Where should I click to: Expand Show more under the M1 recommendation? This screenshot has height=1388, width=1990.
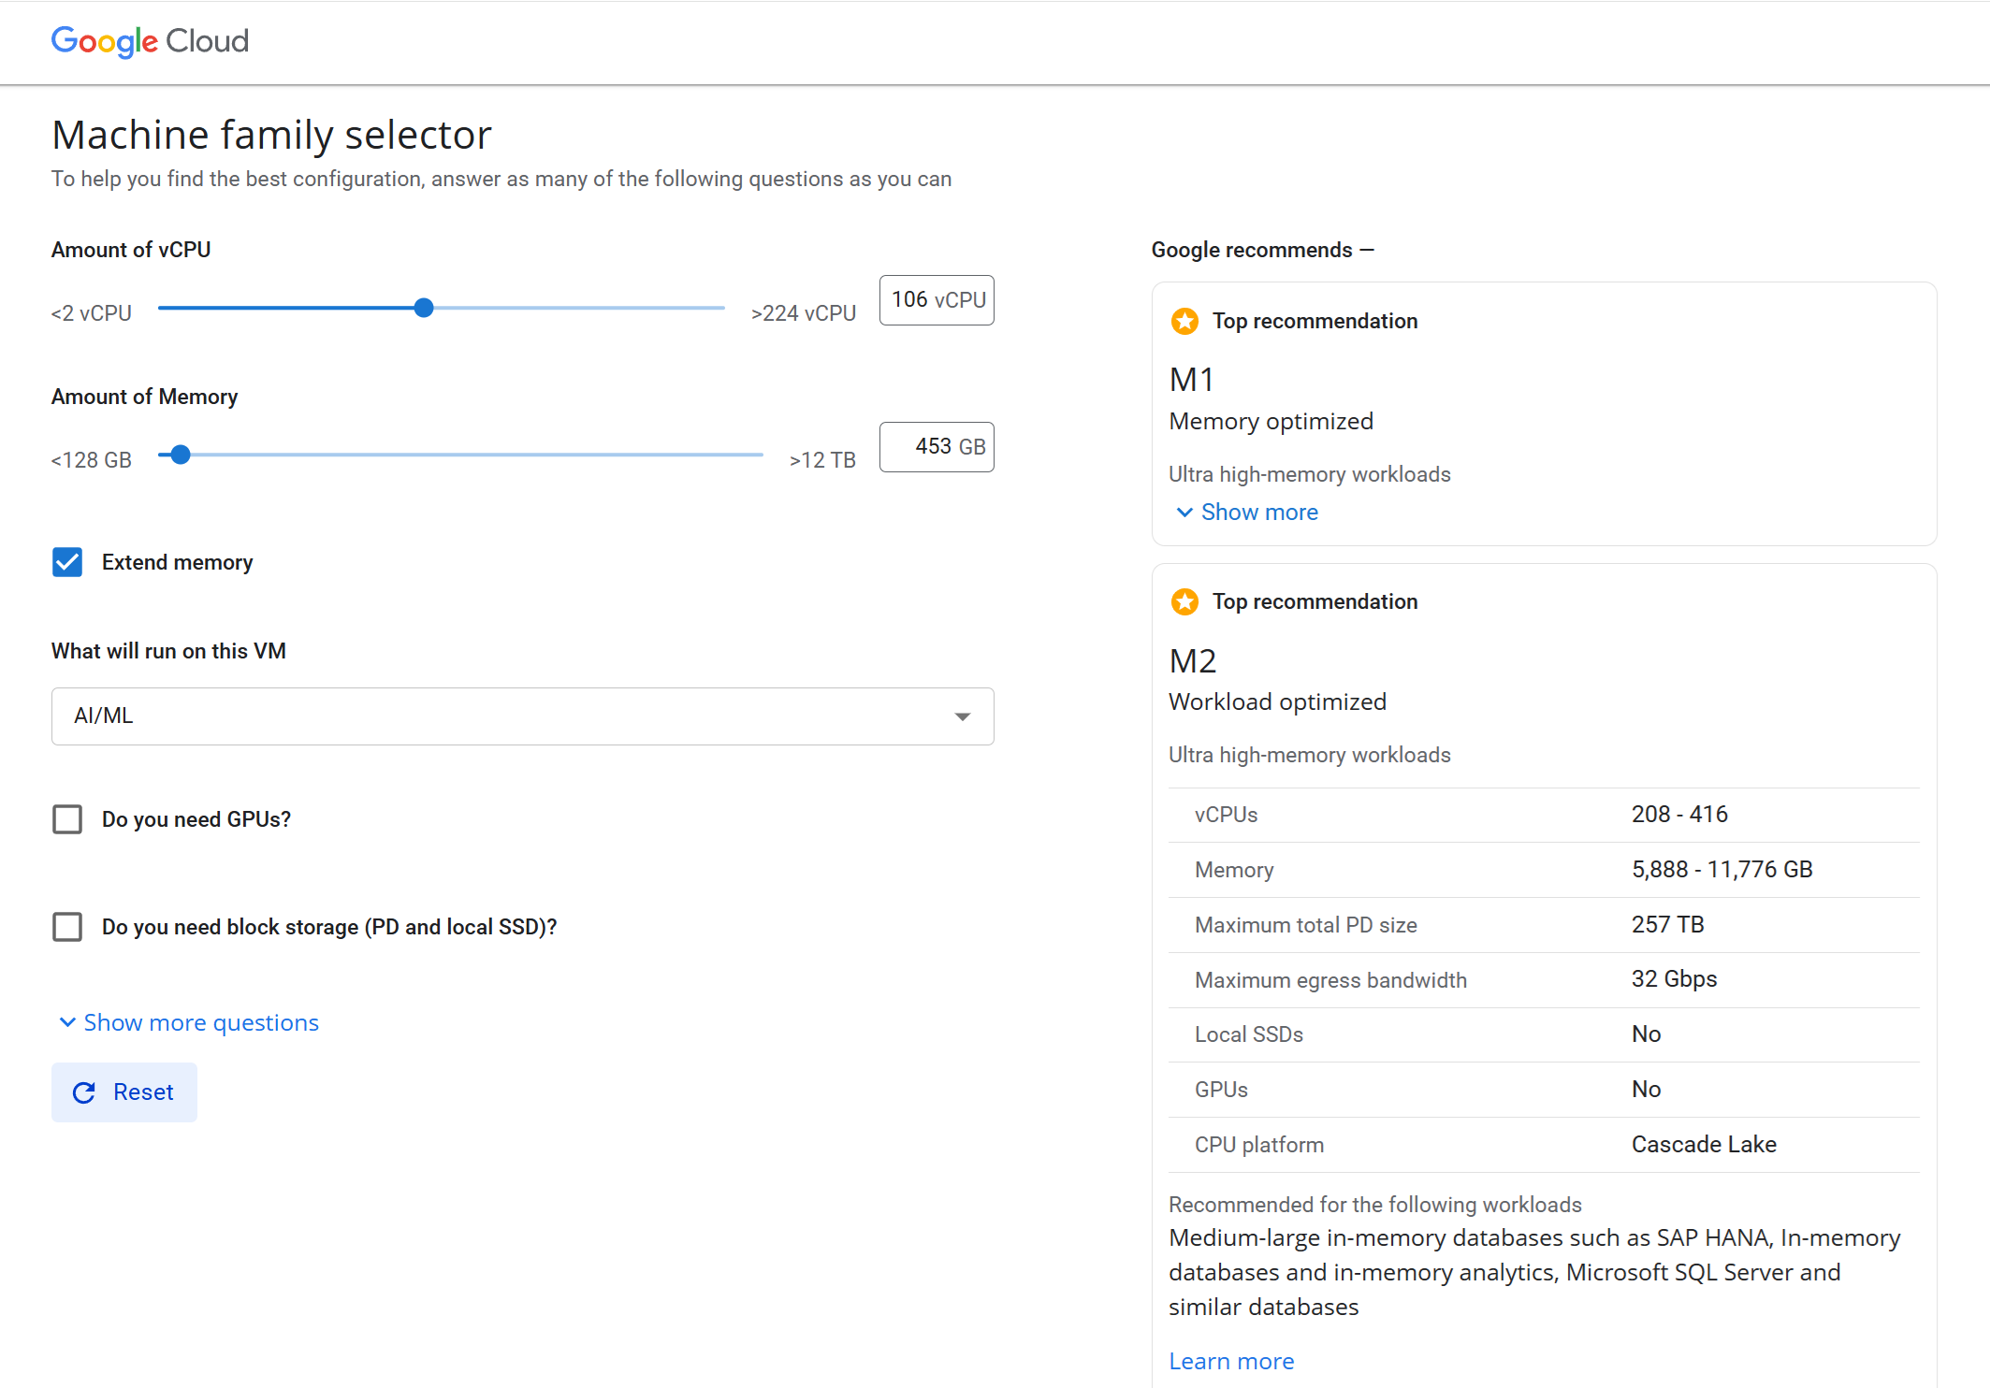[1258, 512]
